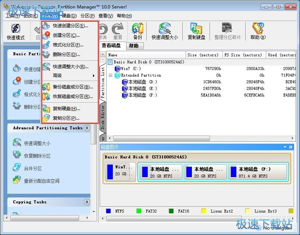
Task: Select the Win7 (C:) partition row
Action: [201, 69]
